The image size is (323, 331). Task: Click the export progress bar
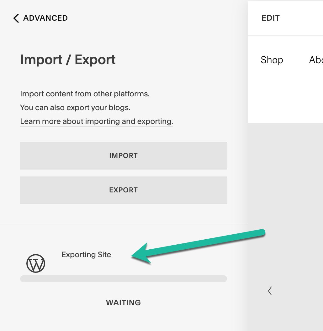coord(123,278)
